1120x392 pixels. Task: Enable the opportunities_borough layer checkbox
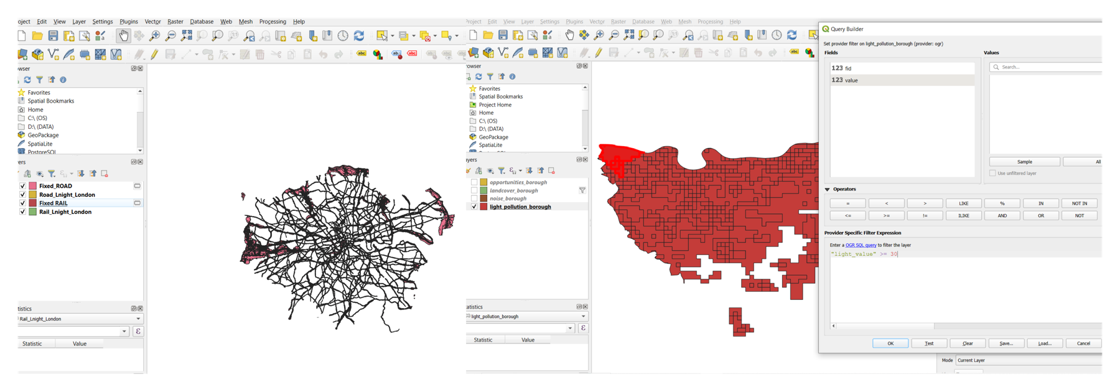tap(474, 182)
